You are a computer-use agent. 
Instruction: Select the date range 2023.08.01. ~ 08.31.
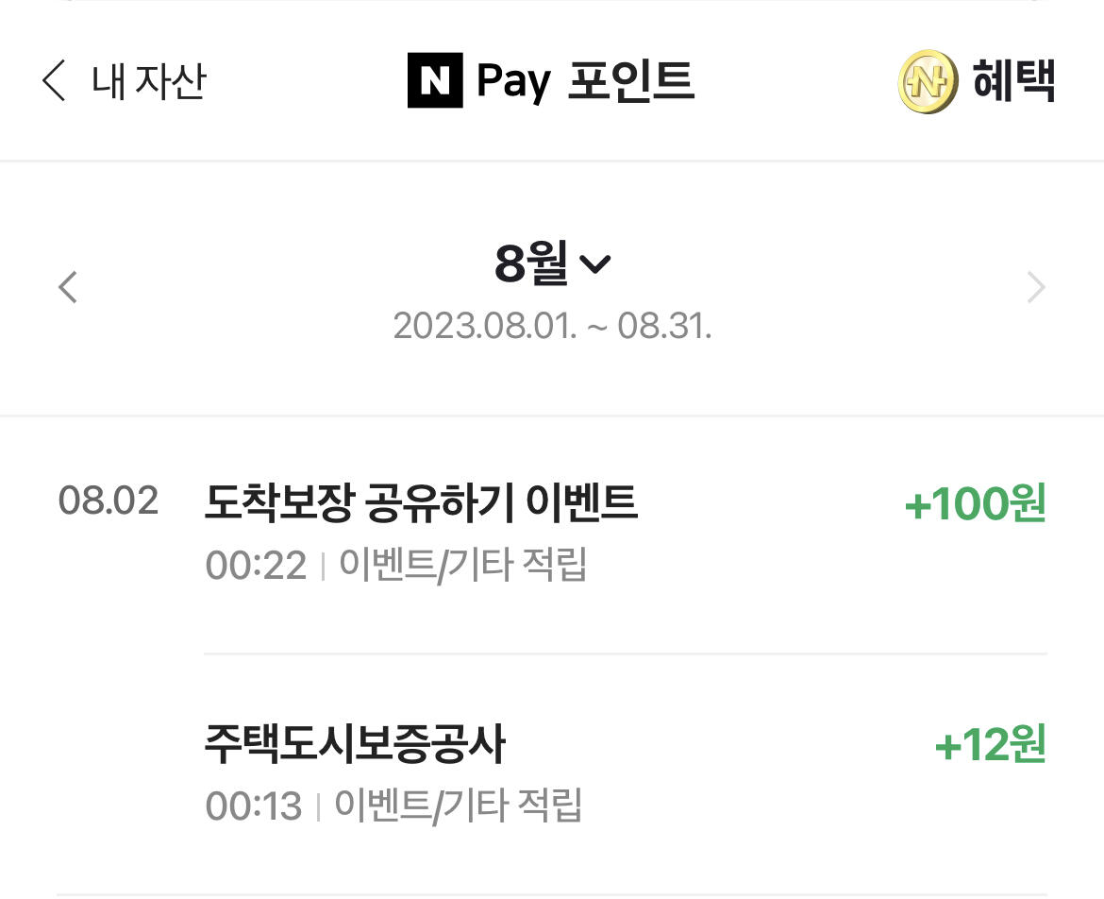(x=553, y=326)
